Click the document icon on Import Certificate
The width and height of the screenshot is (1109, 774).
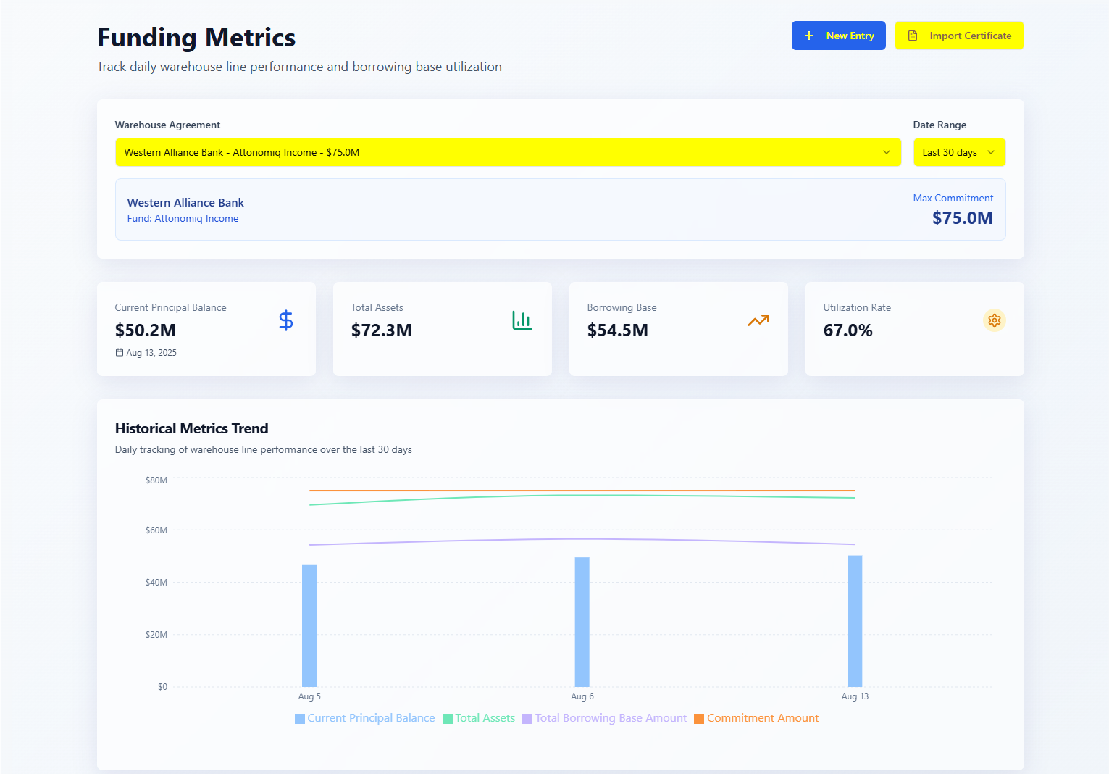click(913, 36)
